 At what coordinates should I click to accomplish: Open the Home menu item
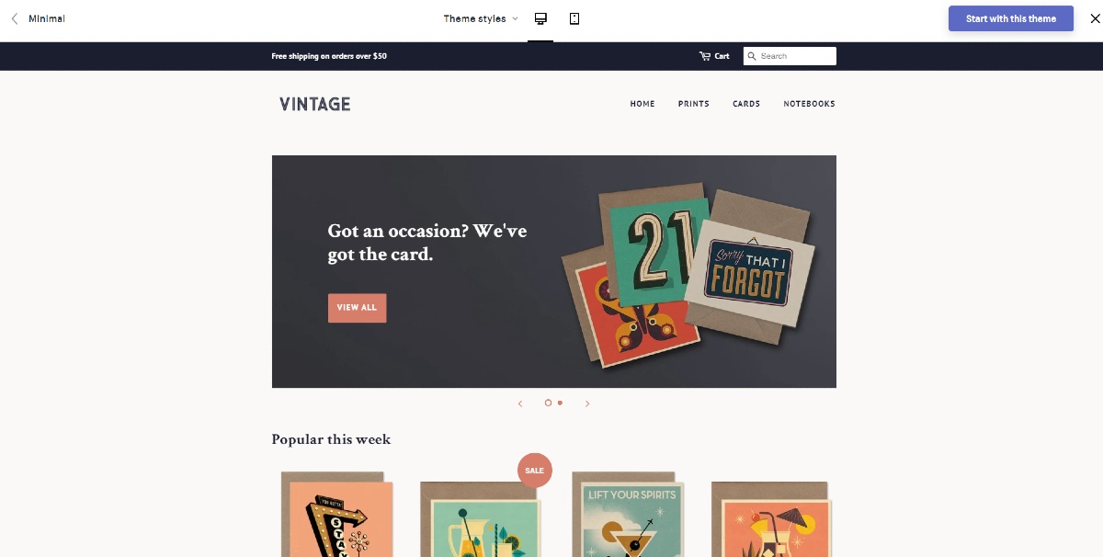click(x=642, y=104)
